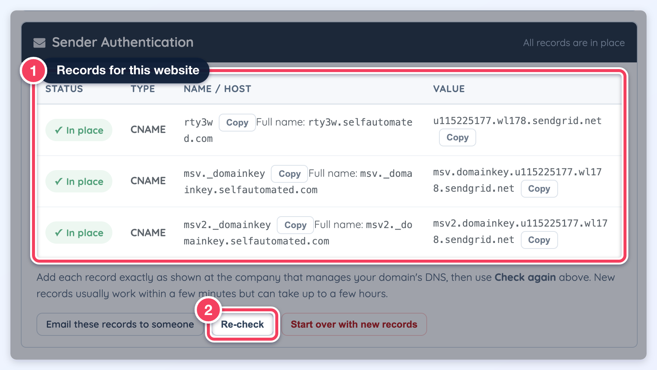This screenshot has width=657, height=370.
Task: Copy the msv._domainkey host name
Action: click(x=289, y=174)
